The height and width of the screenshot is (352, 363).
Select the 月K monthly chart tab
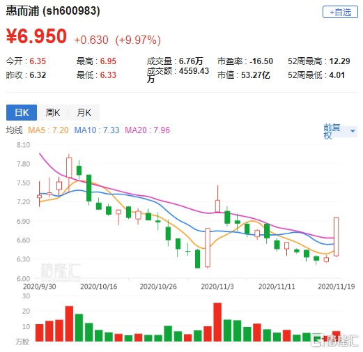pyautogui.click(x=84, y=113)
